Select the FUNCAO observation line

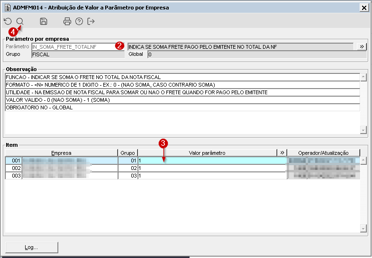coord(182,77)
